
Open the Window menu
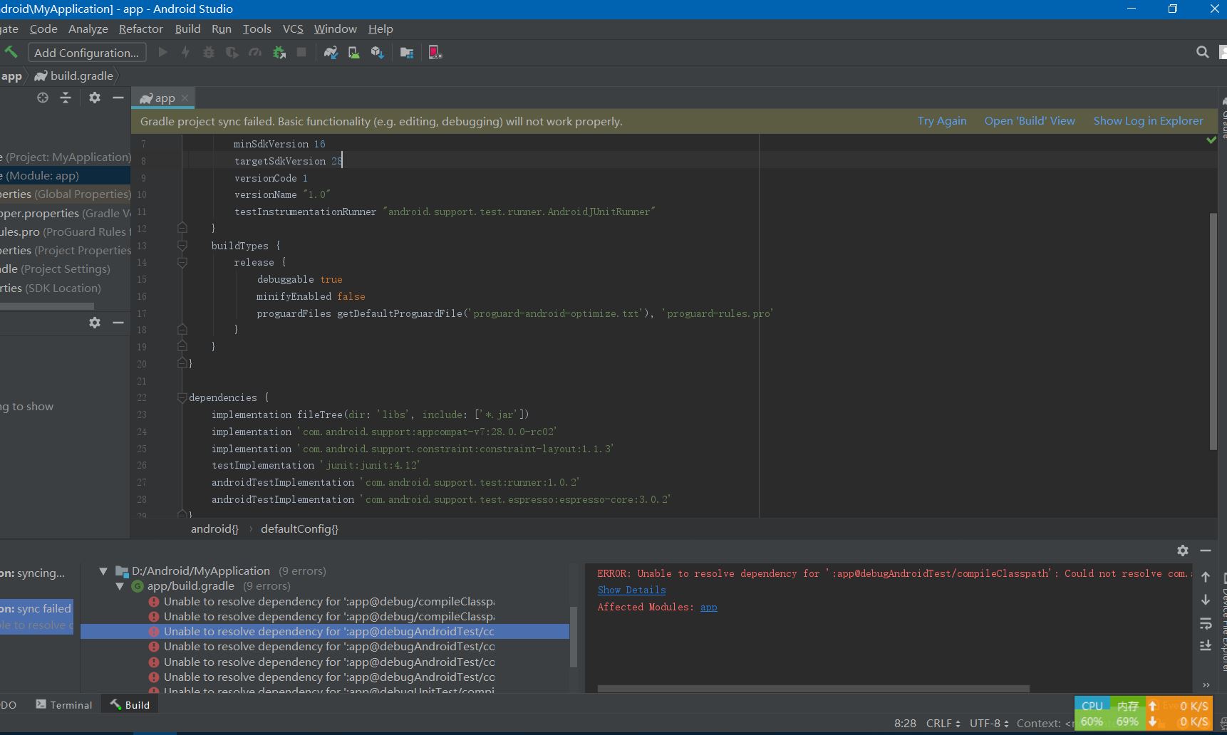coord(336,29)
